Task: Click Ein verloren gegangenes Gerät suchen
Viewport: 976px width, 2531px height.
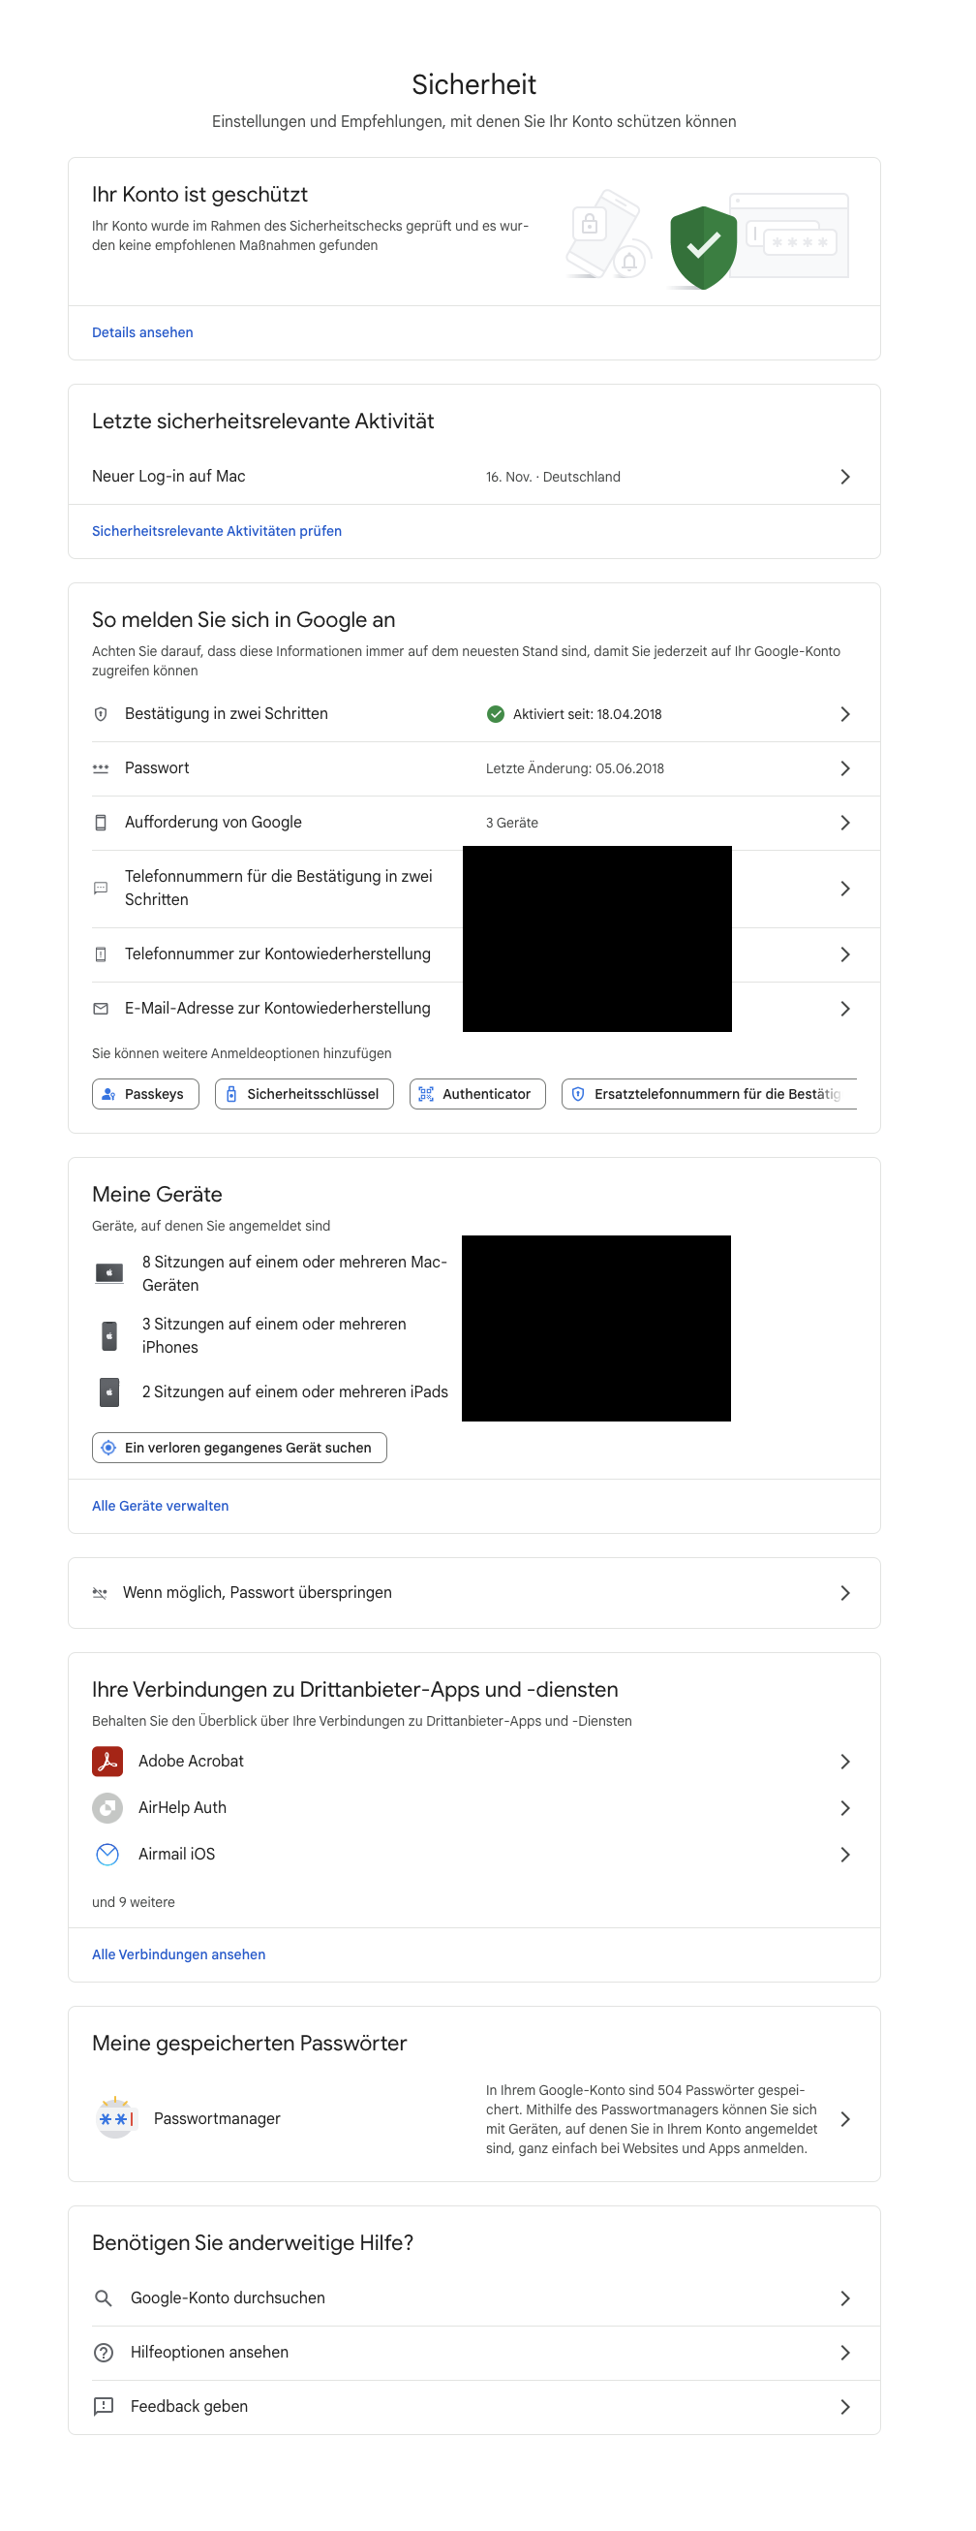Action: pos(238,1448)
